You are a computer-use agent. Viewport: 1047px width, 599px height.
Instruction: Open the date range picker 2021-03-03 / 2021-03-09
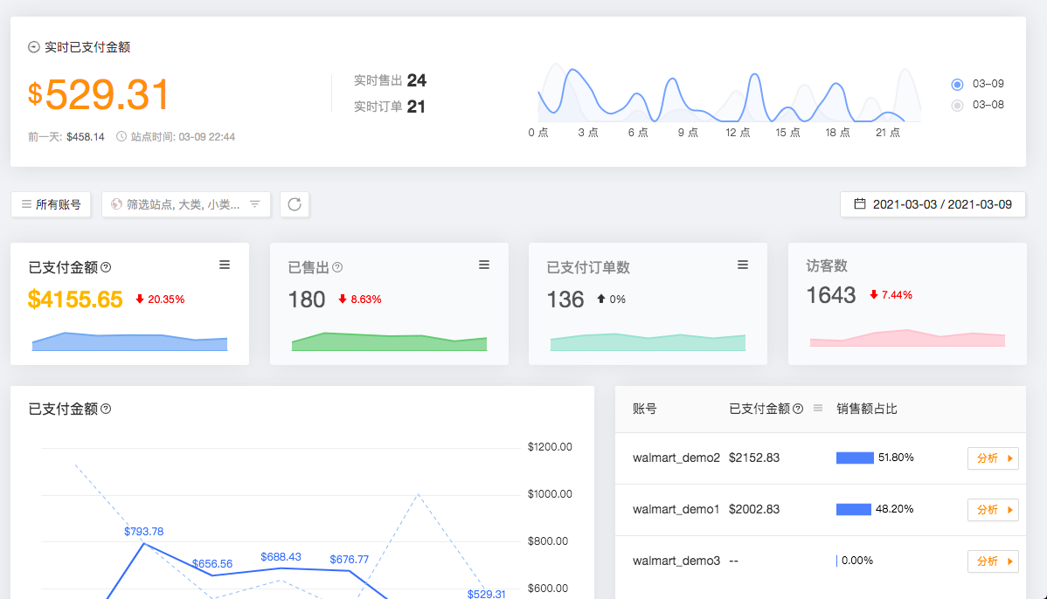point(933,204)
